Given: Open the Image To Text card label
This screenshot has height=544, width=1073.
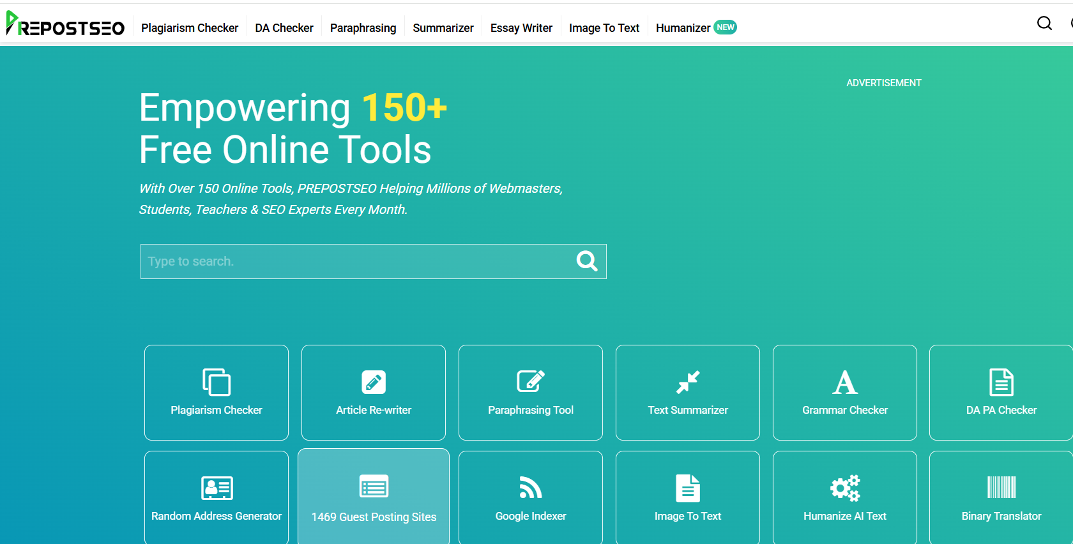Looking at the screenshot, I should pyautogui.click(x=688, y=516).
